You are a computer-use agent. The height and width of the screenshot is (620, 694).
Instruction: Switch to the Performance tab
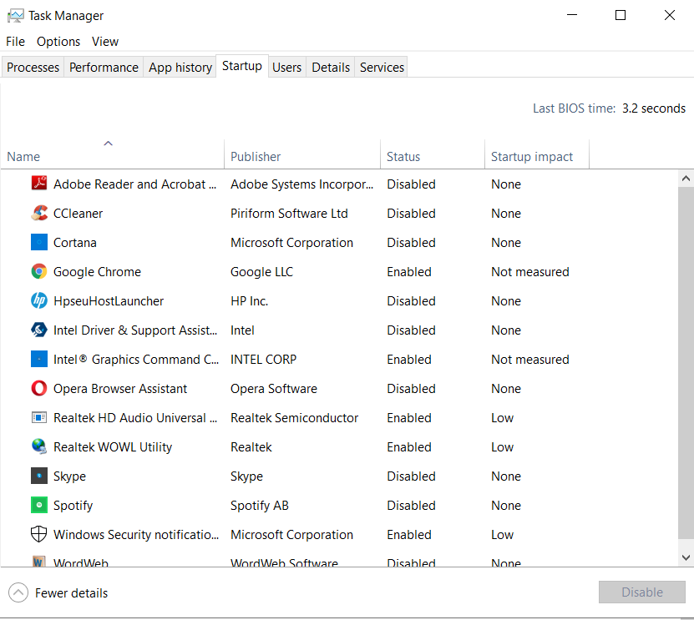click(x=104, y=68)
